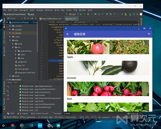Open the Beet plant image card
Image resolution: width=161 pixels, height=129 pixels.
coord(108,89)
